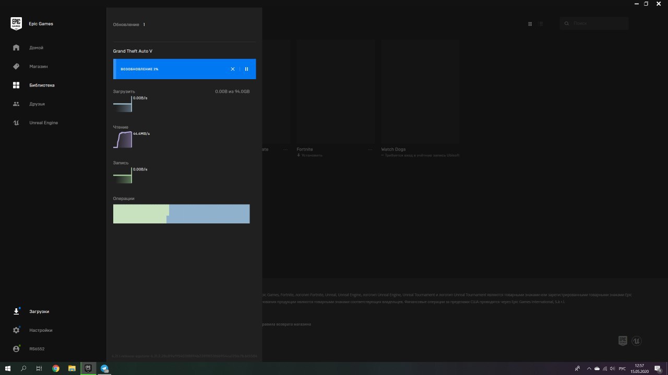Click the Epic Games Launcher taskbar icon

pyautogui.click(x=88, y=368)
